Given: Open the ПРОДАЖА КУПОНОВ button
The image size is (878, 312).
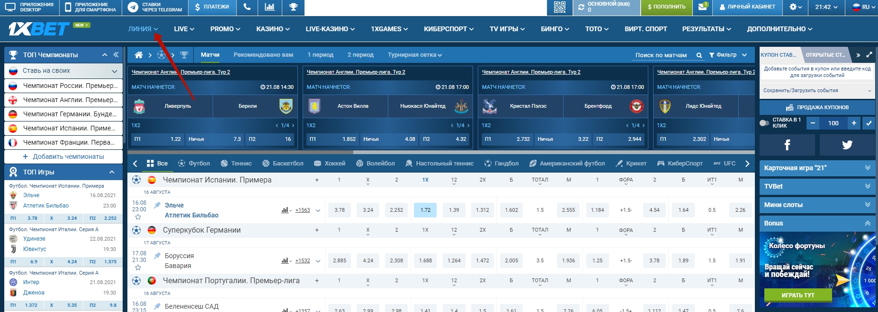Looking at the screenshot, I should pos(817,107).
